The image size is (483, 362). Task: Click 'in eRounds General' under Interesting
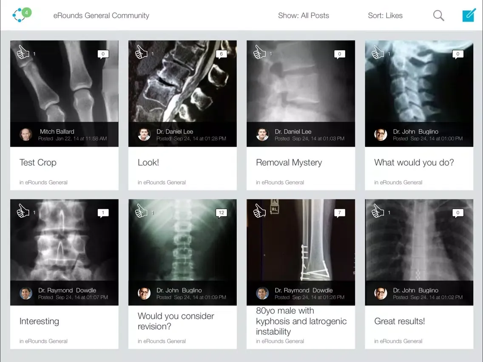click(x=43, y=341)
